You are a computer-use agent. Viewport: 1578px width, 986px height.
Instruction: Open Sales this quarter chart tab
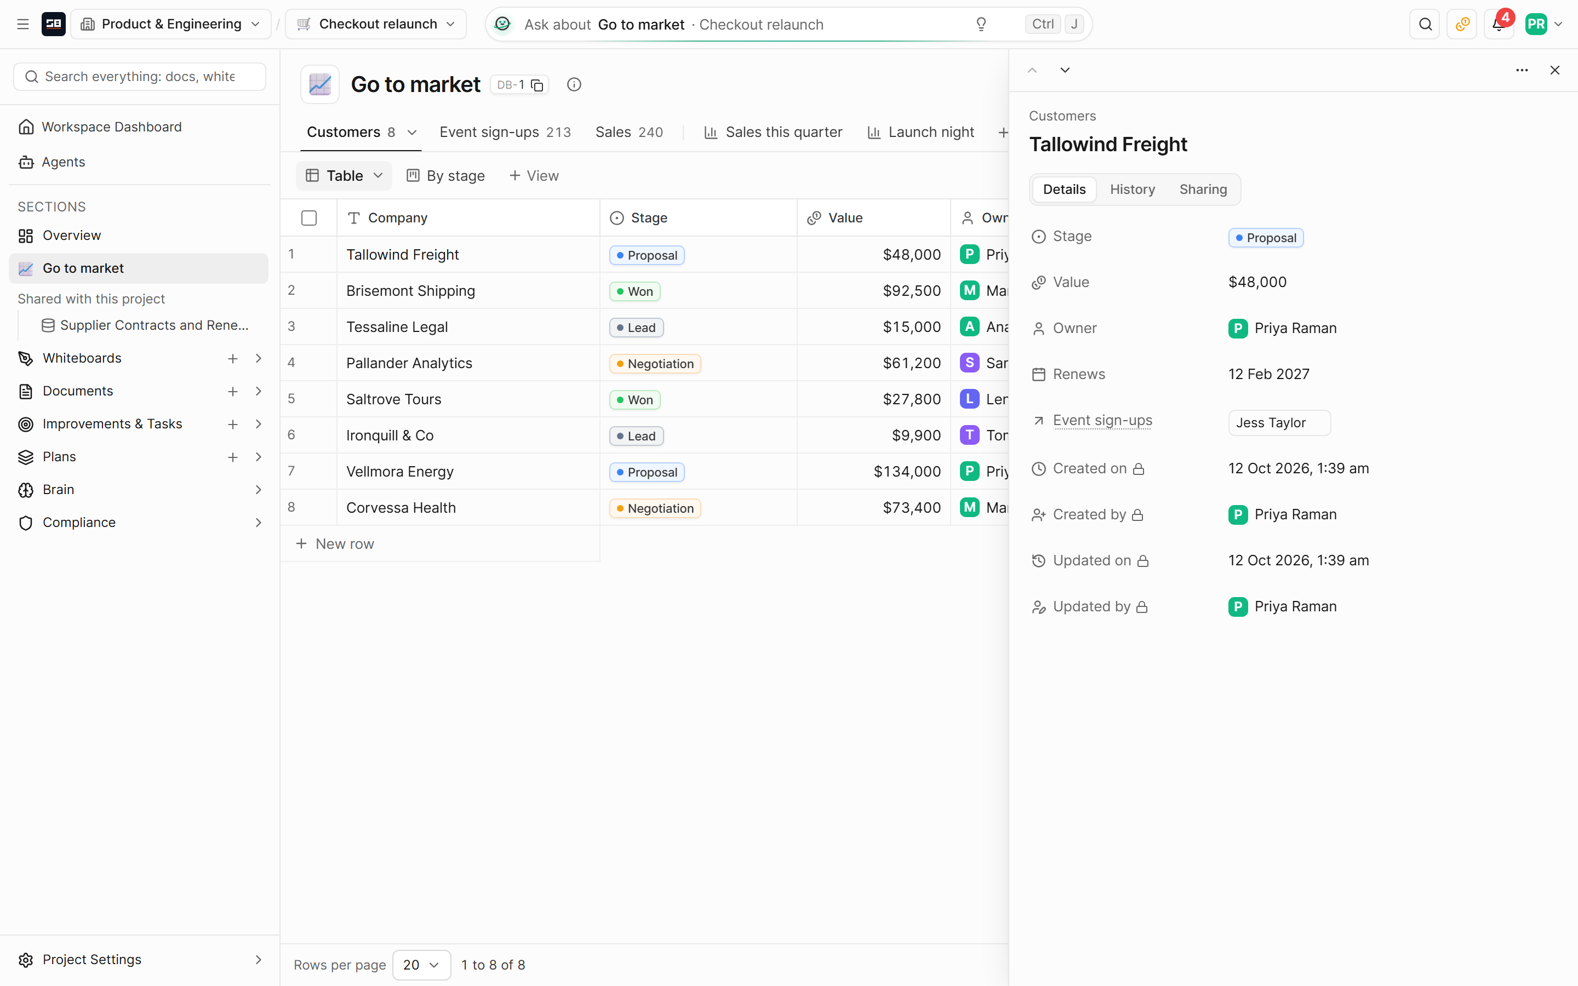[x=773, y=133]
